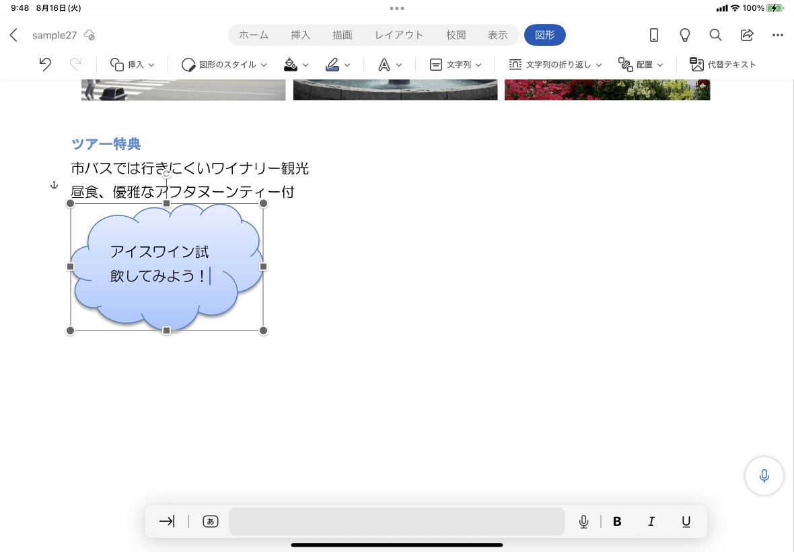Expand the shape fill dropdown arrow
794x552 pixels.
coord(305,65)
